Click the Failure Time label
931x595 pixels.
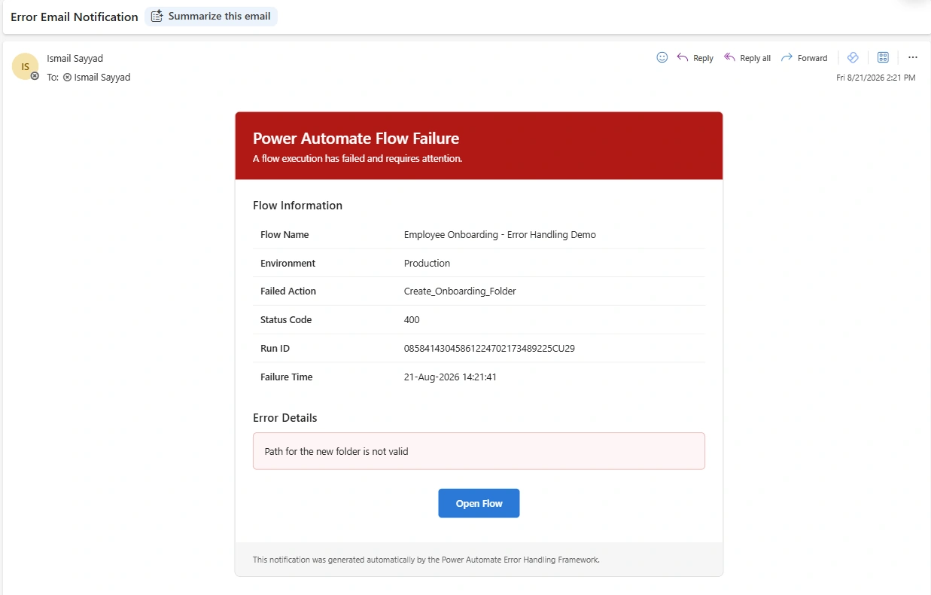[286, 377]
